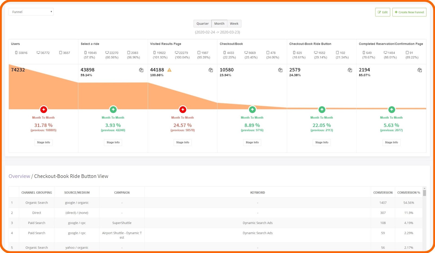Click the green up arrow under Completed Reservation

point(391,110)
